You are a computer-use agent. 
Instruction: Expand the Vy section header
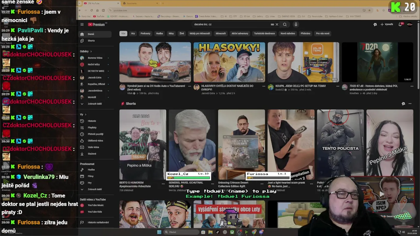point(83,114)
